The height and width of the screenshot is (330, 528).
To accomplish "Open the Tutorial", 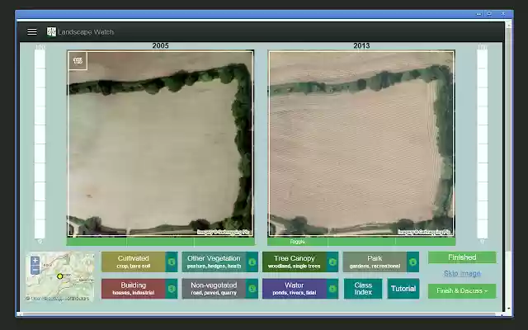I will pyautogui.click(x=403, y=289).
